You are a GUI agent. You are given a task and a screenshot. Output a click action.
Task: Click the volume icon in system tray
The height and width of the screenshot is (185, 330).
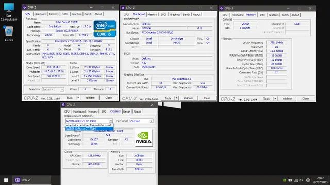301,180
